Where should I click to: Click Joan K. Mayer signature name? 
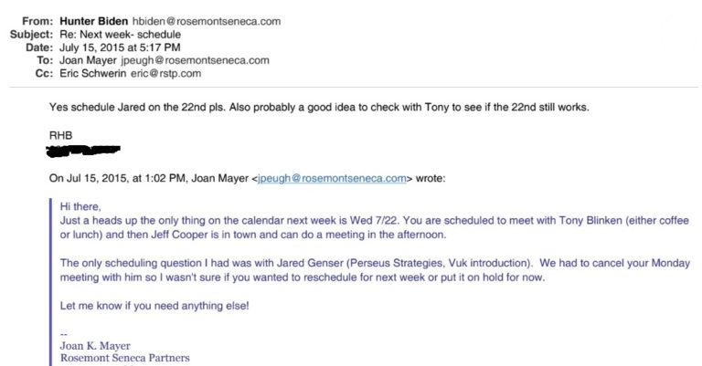[x=95, y=346]
